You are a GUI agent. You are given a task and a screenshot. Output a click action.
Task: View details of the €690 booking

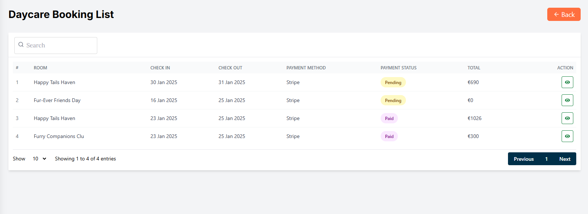point(567,82)
